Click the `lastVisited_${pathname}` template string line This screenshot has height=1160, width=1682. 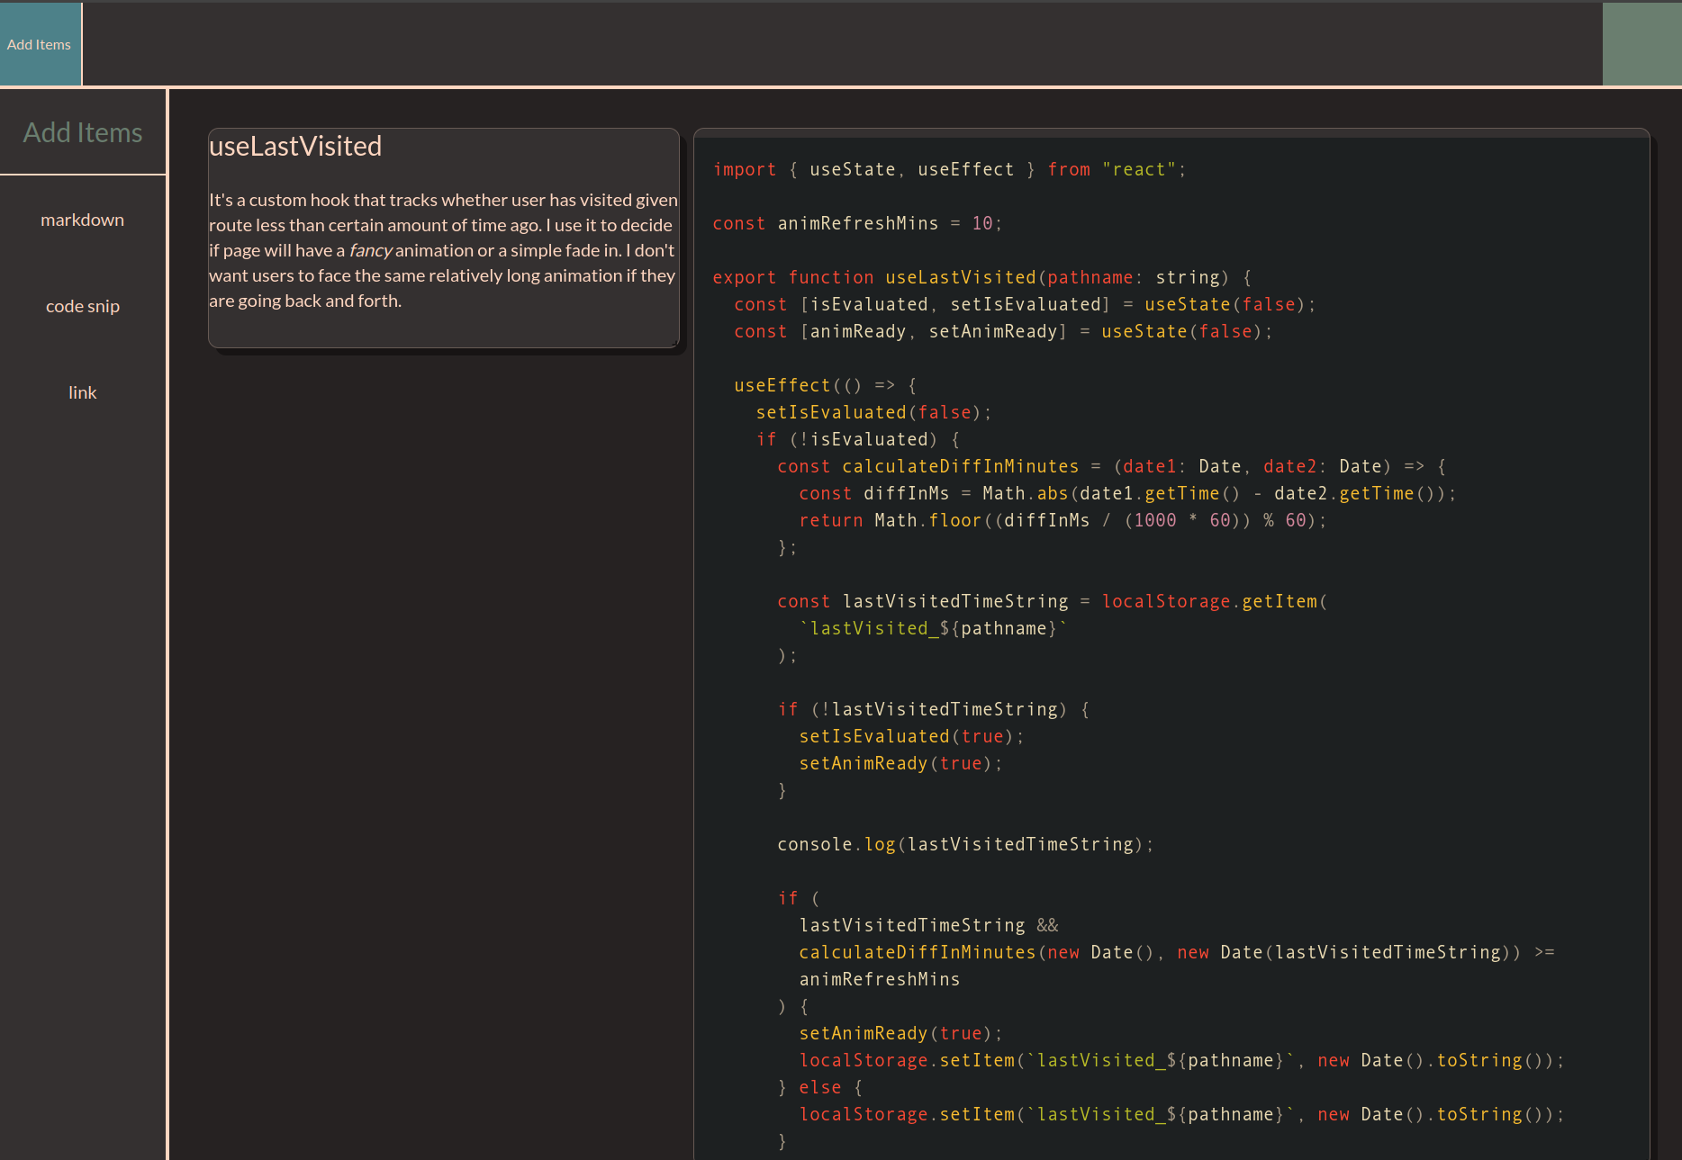tap(933, 628)
